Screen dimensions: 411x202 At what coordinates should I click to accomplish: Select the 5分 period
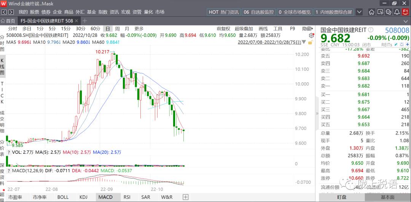(x=52, y=29)
